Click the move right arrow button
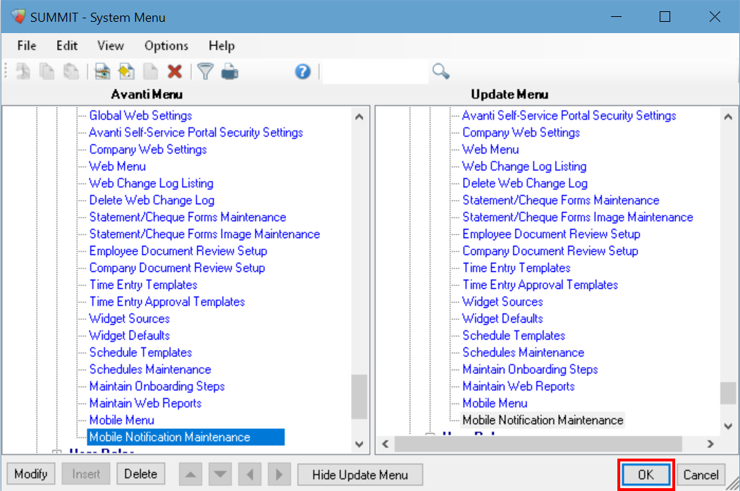 279,475
